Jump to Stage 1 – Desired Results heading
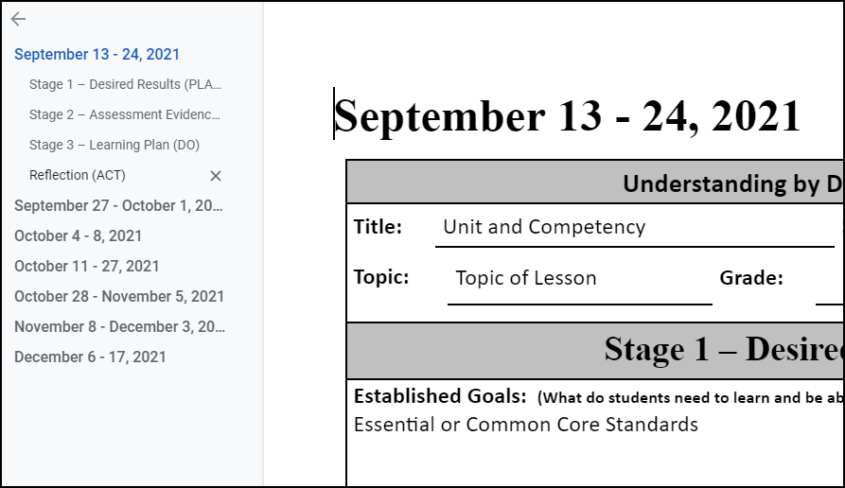This screenshot has height=488, width=845. point(125,84)
